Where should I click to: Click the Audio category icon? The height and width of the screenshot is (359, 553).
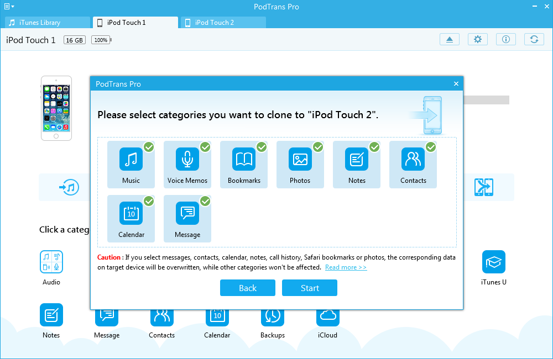(x=51, y=262)
